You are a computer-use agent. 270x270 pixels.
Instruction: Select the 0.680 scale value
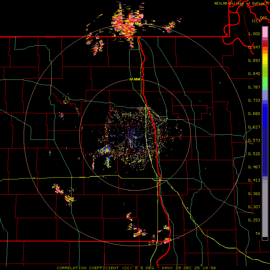[x=254, y=114]
